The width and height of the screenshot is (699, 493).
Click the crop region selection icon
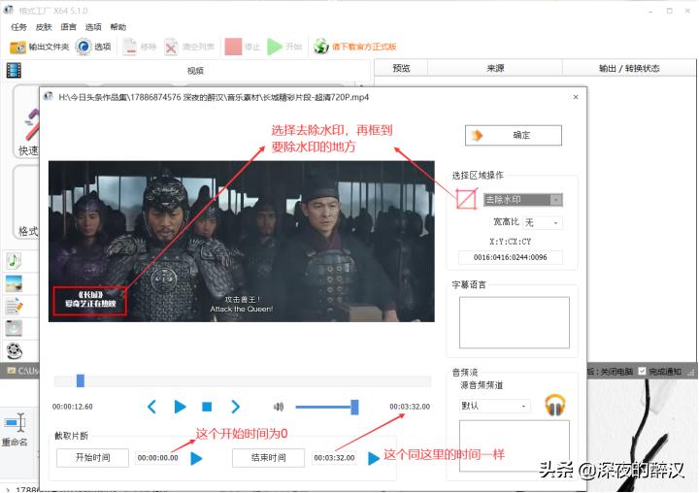466,199
